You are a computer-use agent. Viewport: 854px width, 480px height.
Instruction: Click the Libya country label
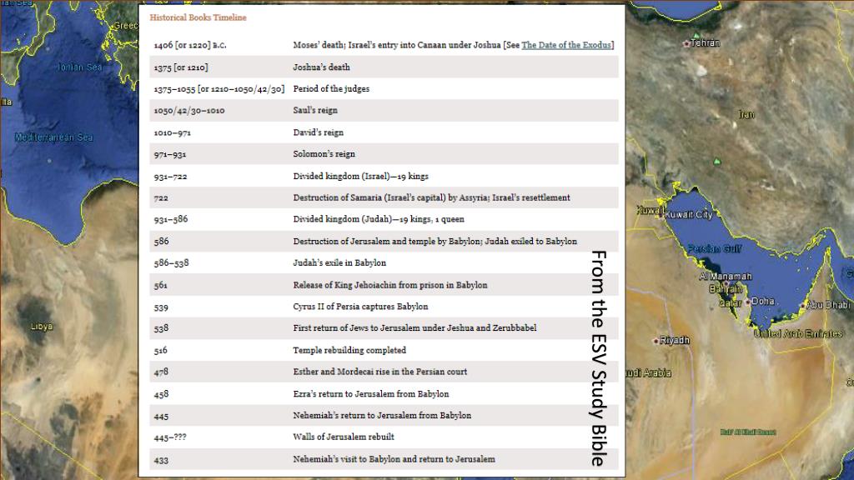[x=39, y=326]
